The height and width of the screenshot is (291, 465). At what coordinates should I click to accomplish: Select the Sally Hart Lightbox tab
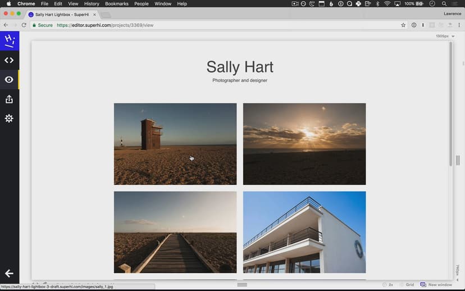tap(62, 15)
